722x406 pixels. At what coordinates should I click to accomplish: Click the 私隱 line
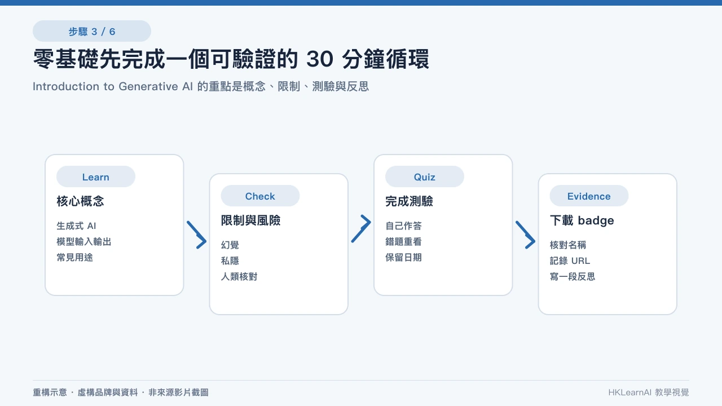(230, 261)
